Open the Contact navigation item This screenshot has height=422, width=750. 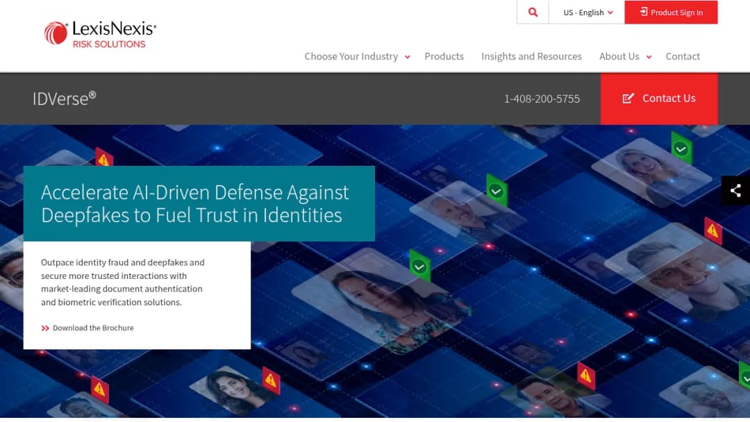click(x=683, y=56)
